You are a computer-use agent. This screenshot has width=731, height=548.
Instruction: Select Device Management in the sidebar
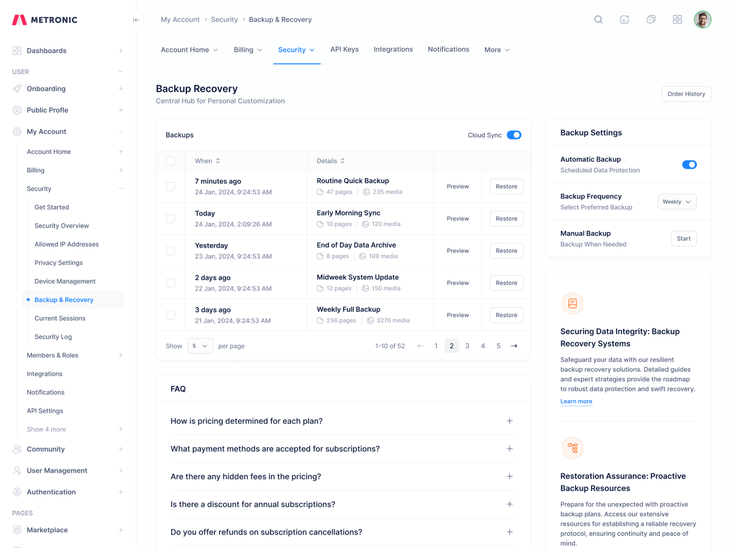coord(65,281)
